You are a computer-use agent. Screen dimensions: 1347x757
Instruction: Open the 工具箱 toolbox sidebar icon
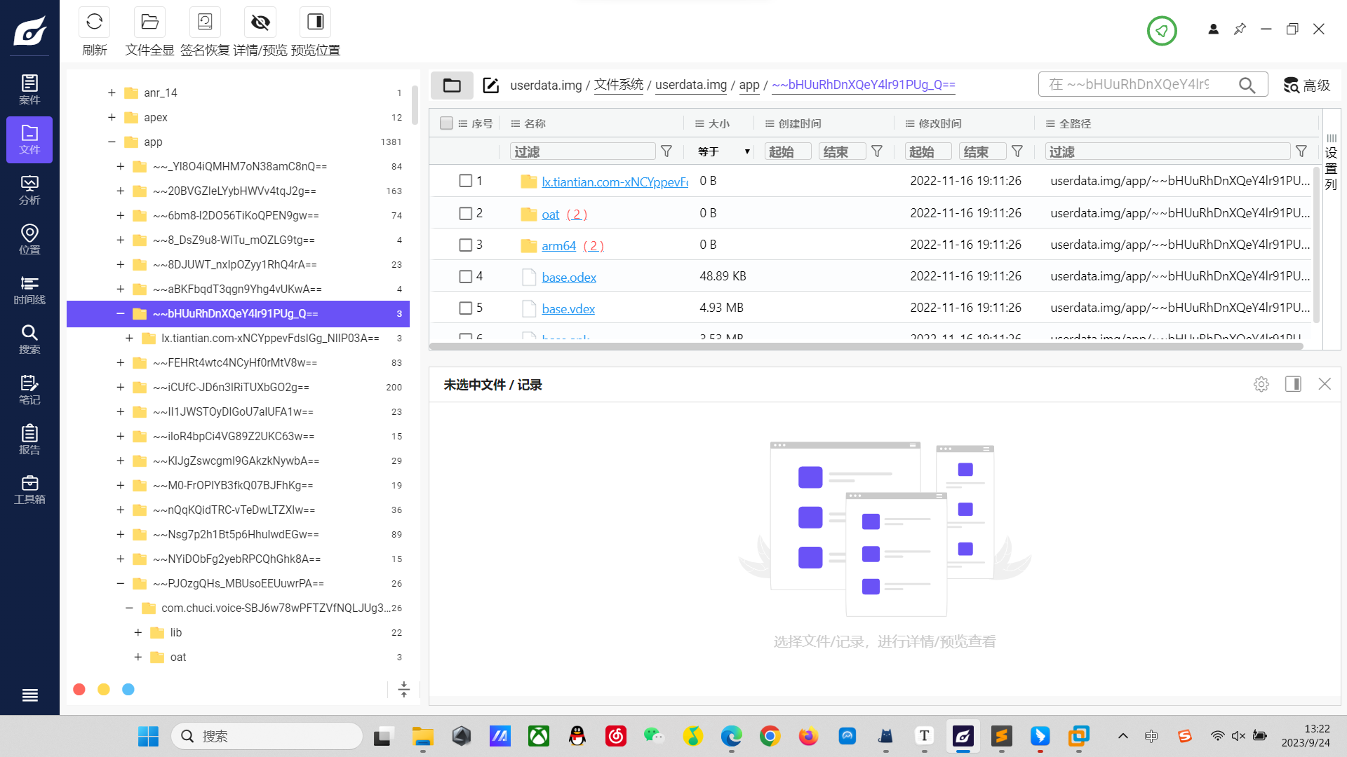click(x=29, y=489)
